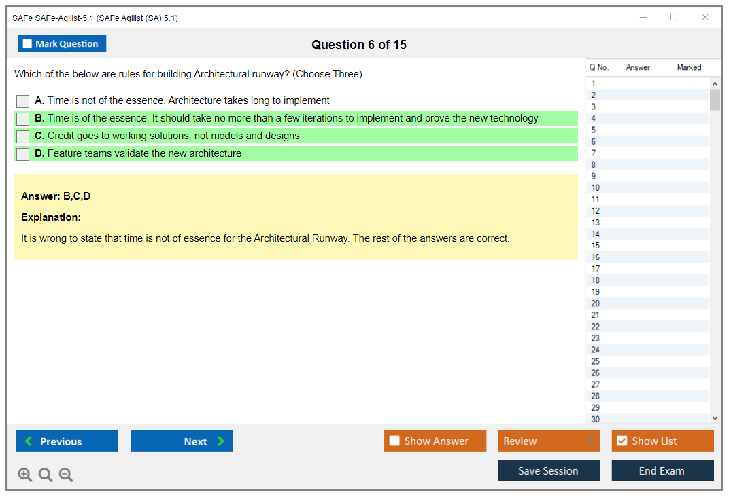Click the reset zoom magnifier icon
This screenshot has width=731, height=499.
pyautogui.click(x=46, y=475)
